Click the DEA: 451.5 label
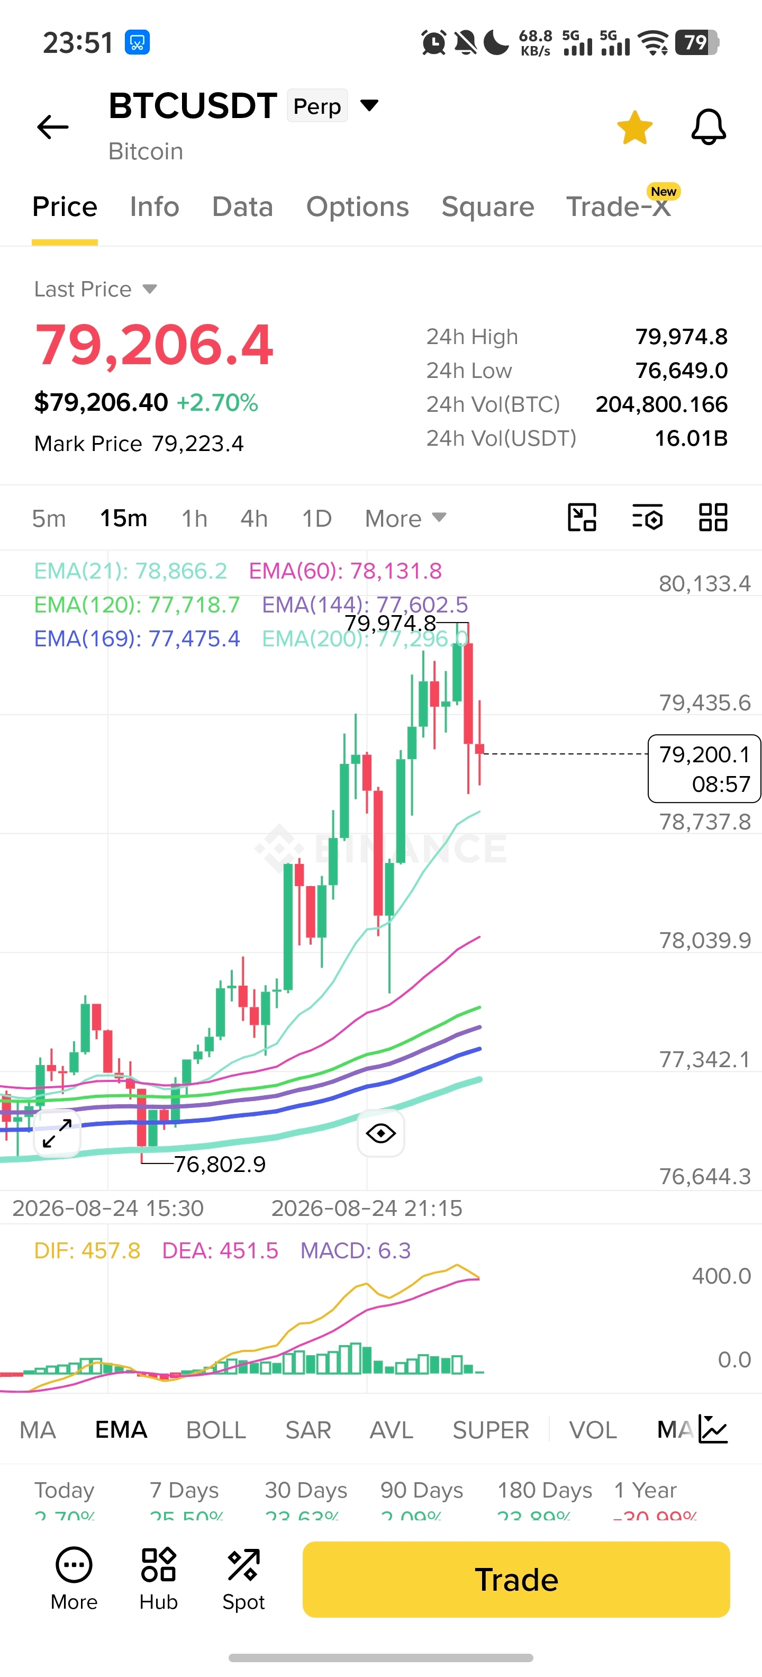Viewport: 762px width, 1677px height. [x=220, y=1251]
